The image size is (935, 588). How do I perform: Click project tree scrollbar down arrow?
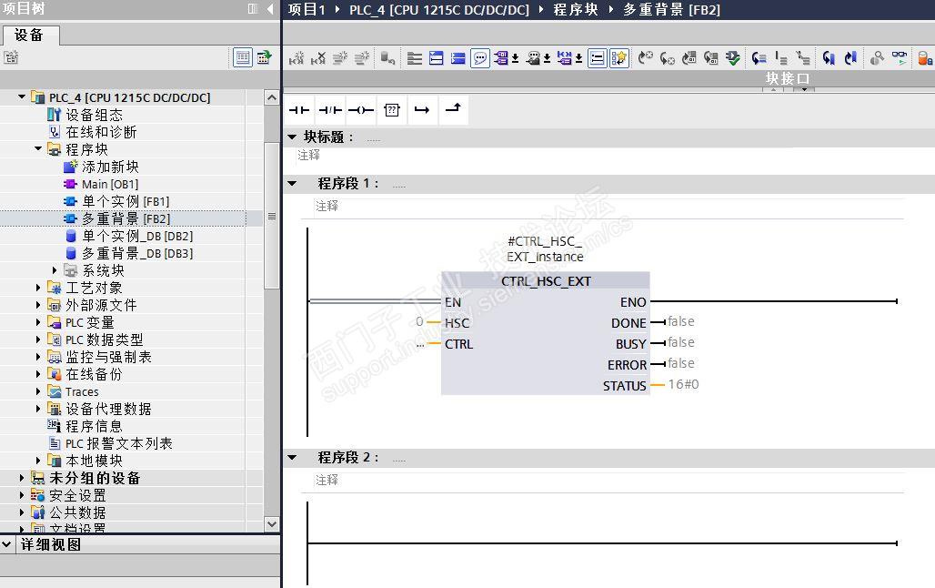click(272, 524)
